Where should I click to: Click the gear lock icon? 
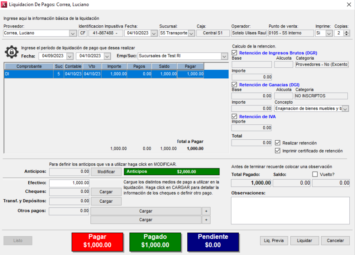(x=12, y=52)
